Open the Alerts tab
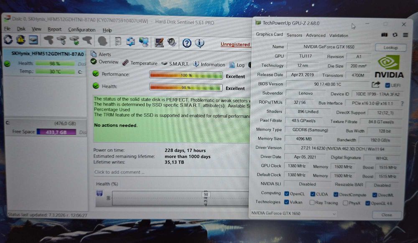Screen dimensions: 418x243 101,54
